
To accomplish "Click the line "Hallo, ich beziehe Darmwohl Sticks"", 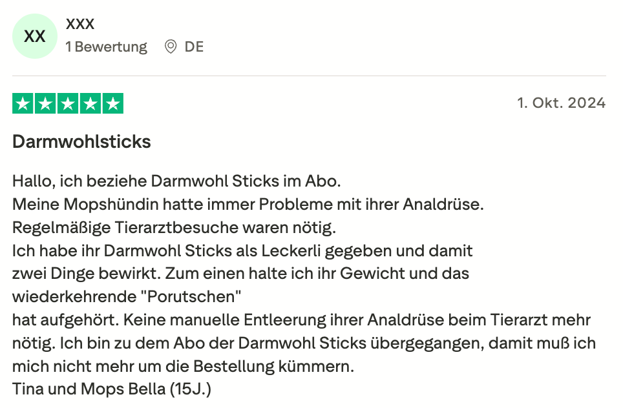I will [x=176, y=181].
